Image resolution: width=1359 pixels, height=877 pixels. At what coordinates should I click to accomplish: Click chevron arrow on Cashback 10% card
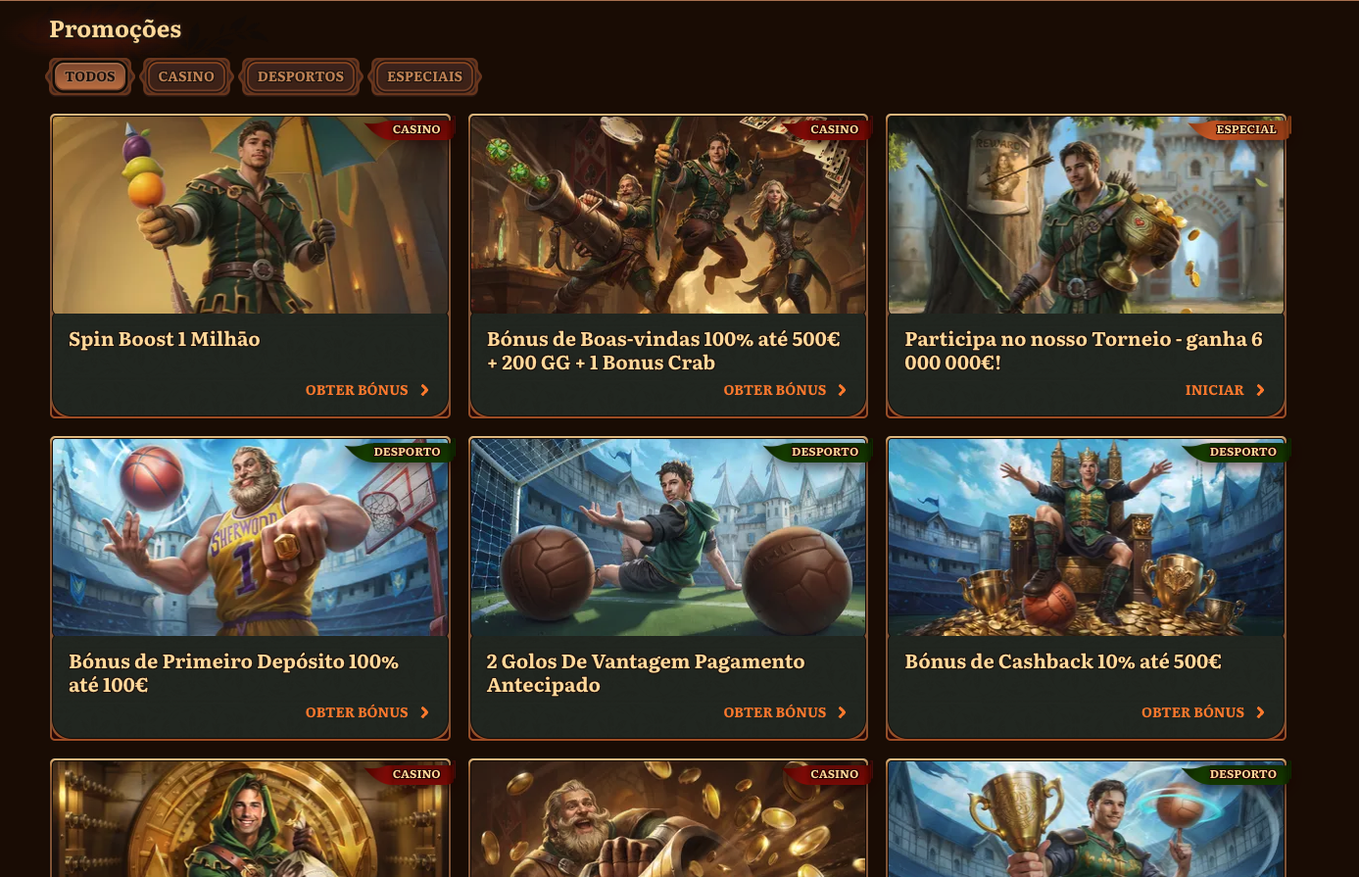pyautogui.click(x=1260, y=712)
